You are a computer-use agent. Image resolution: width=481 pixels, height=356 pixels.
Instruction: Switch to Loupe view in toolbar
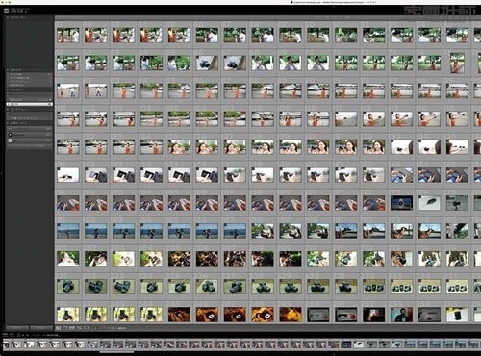point(65,328)
